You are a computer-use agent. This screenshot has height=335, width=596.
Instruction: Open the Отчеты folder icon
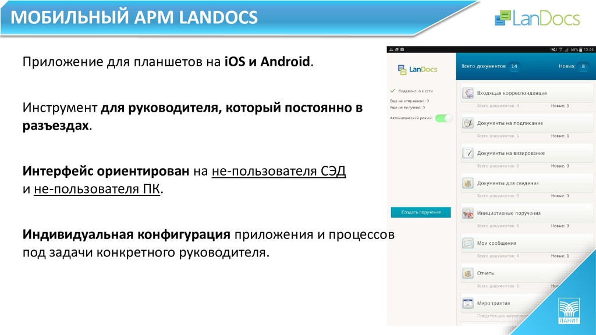click(467, 273)
